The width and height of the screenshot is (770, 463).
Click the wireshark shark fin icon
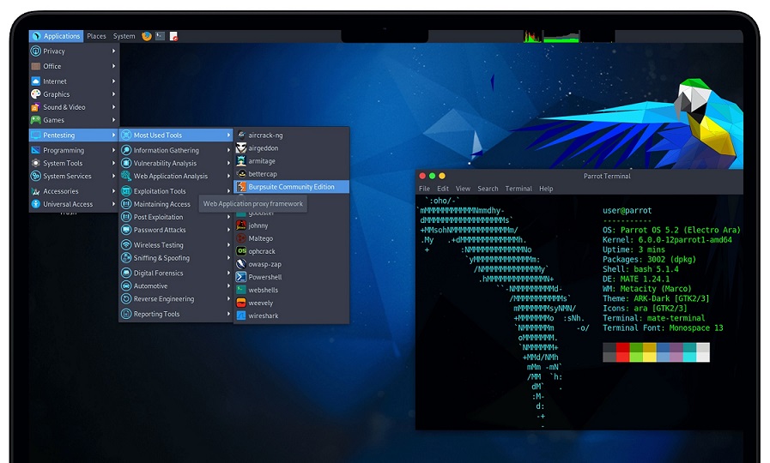point(241,316)
